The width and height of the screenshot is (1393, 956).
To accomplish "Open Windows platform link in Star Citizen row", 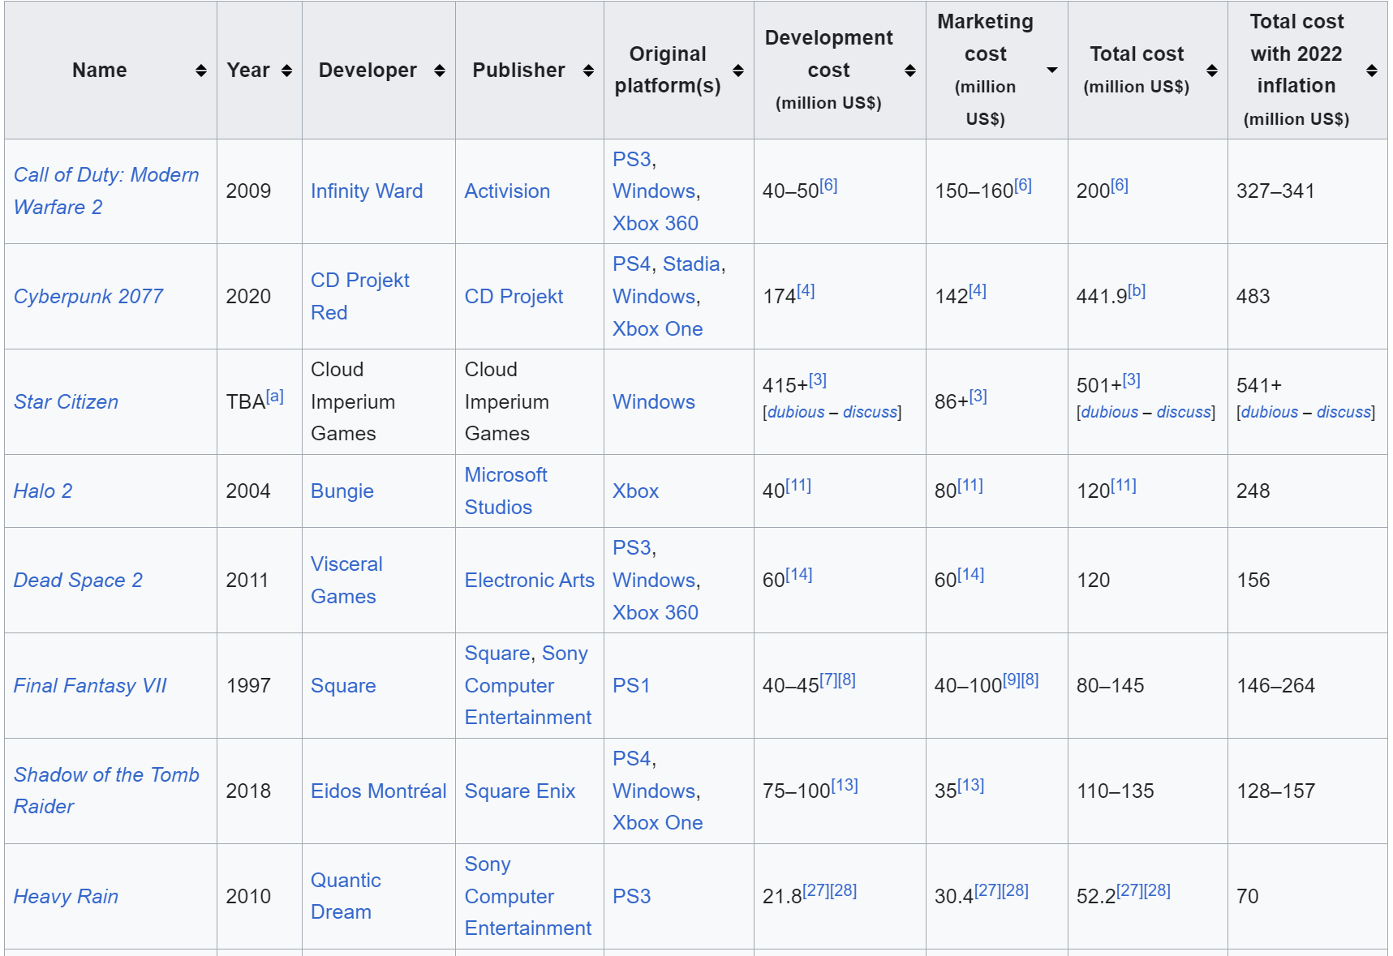I will [654, 402].
